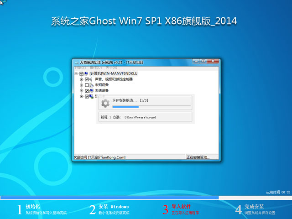Click the network device icon in the last tree row
The height and width of the screenshot is (219, 292).
[91, 96]
